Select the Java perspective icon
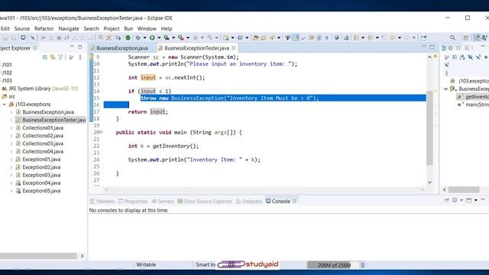 [x=477, y=37]
